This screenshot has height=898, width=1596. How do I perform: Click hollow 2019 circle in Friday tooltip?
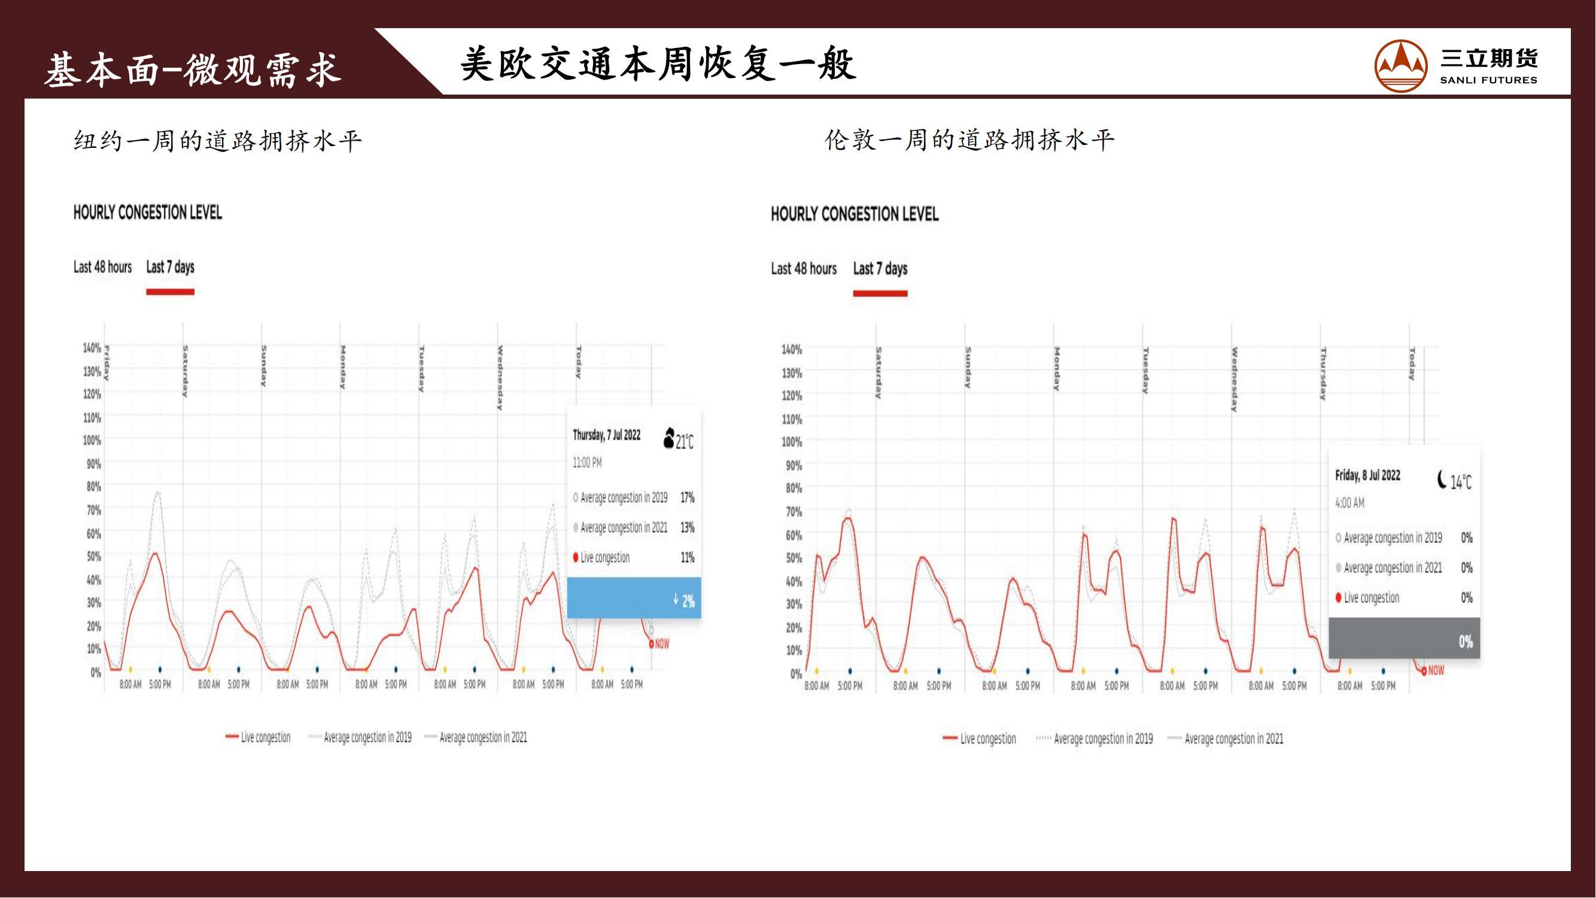pyautogui.click(x=1338, y=538)
